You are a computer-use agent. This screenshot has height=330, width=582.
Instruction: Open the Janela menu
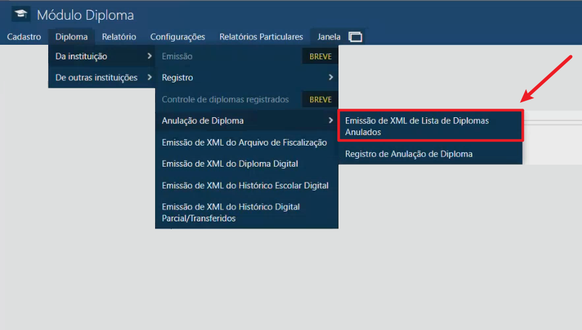(x=329, y=37)
